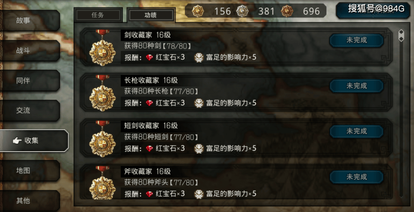Open the 战斗 category in sidebar
This screenshot has width=414, height=212.
coord(29,51)
